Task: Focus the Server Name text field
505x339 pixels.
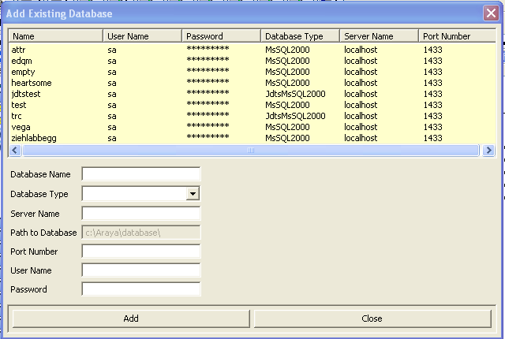Action: coord(141,213)
